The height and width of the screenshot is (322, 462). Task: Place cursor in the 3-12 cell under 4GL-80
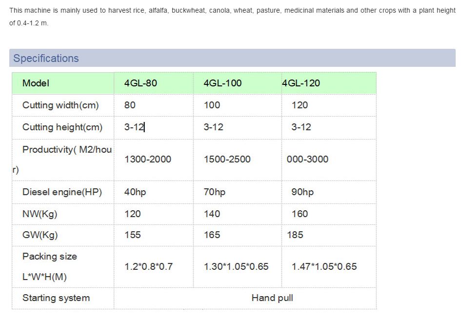click(135, 127)
